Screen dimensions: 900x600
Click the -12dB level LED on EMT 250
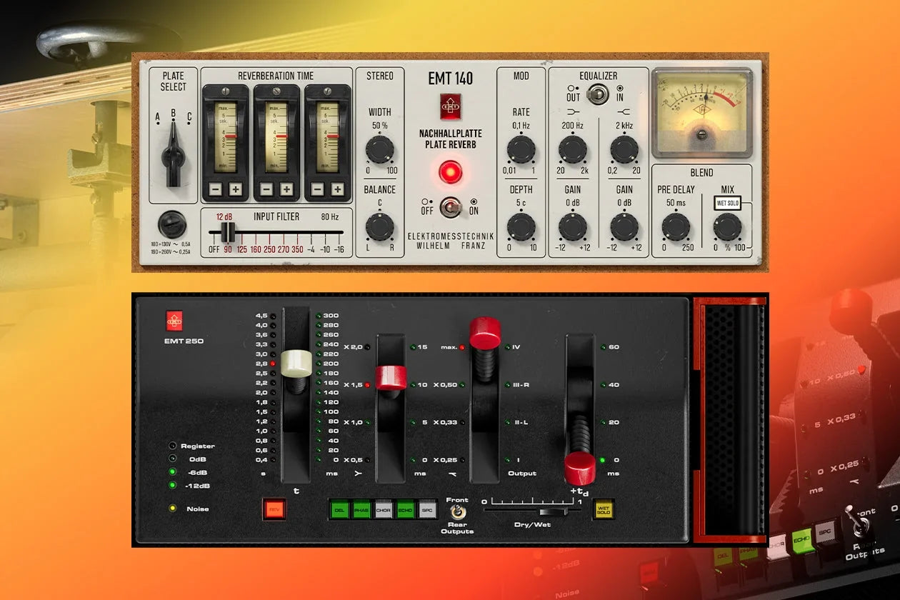[x=171, y=486]
